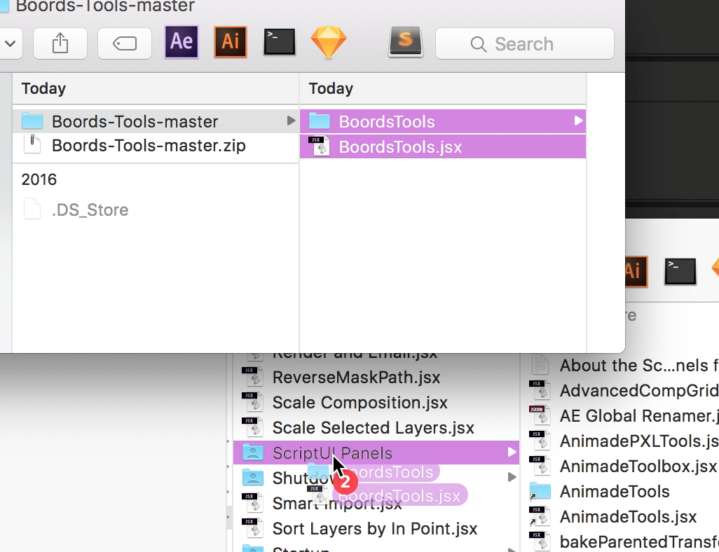The width and height of the screenshot is (719, 552).
Task: Click the AnimadeTools folder alias icon
Action: (540, 491)
